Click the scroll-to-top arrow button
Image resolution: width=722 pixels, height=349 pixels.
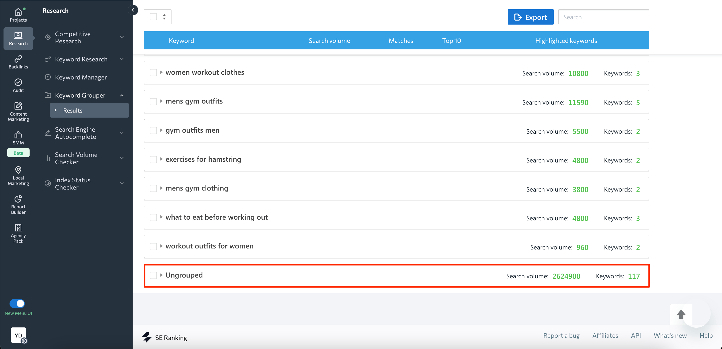681,314
